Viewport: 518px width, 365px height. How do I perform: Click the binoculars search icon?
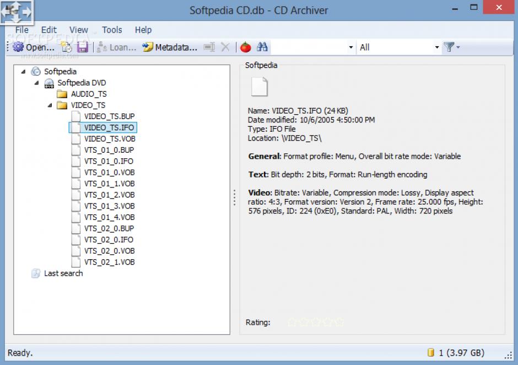click(262, 47)
